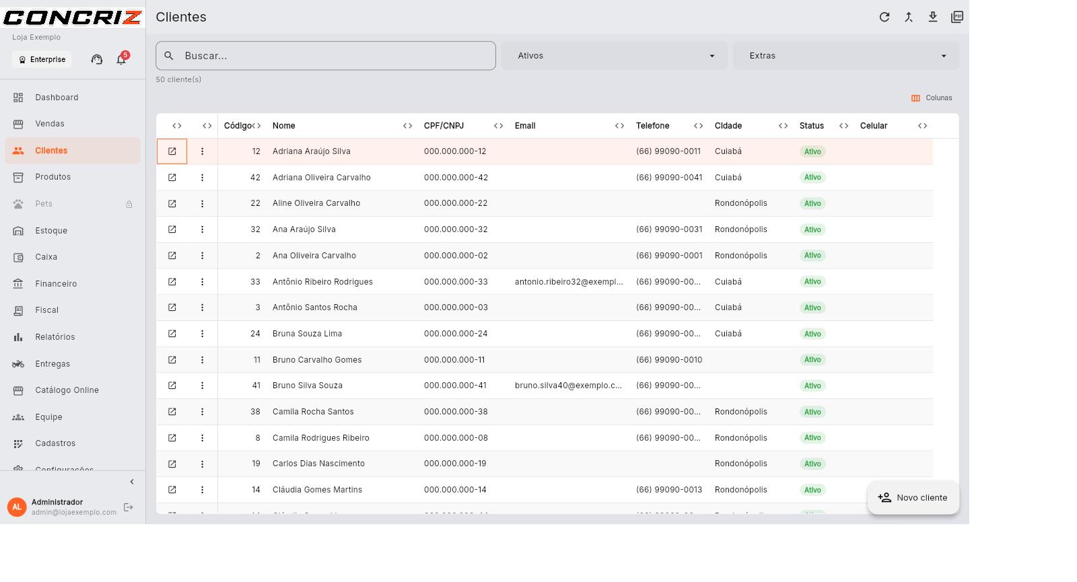Click the Nome column header
The image size is (1077, 582).
point(283,126)
